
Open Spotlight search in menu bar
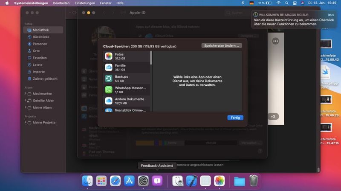point(287,3)
